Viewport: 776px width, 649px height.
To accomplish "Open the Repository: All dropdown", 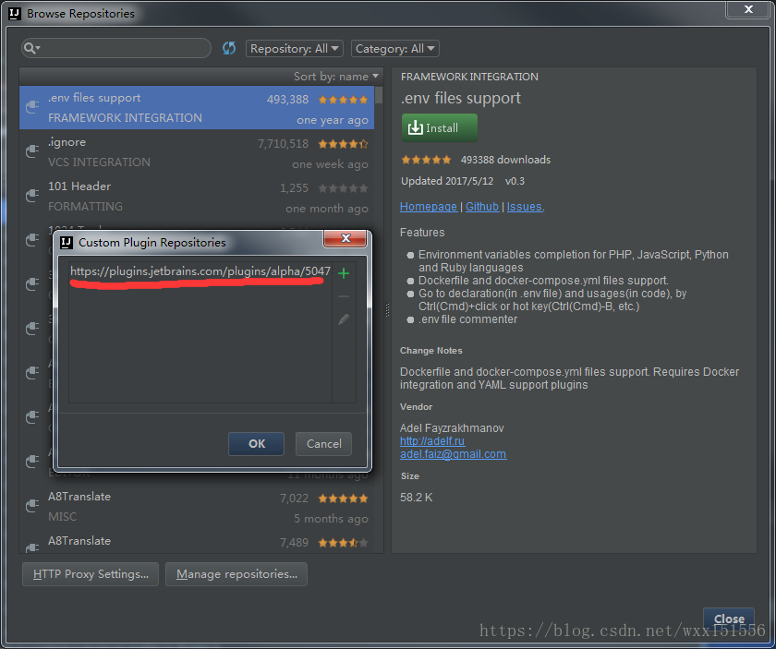I will click(x=294, y=49).
